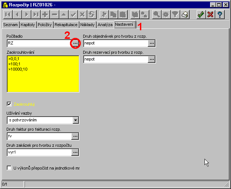Click the funnel filter icon
Viewport: 231px width, 189px height.
(175, 15)
